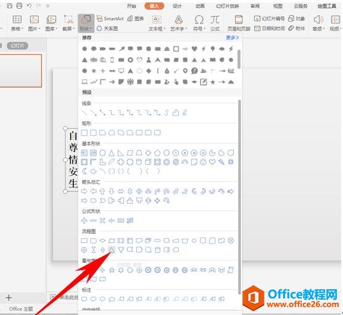
Task: Pick the star shape in the 推荐 last row
Action: tap(213, 82)
